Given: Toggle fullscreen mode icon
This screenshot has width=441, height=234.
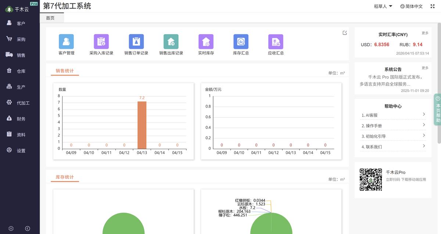Looking at the screenshot, I should pos(433,6).
